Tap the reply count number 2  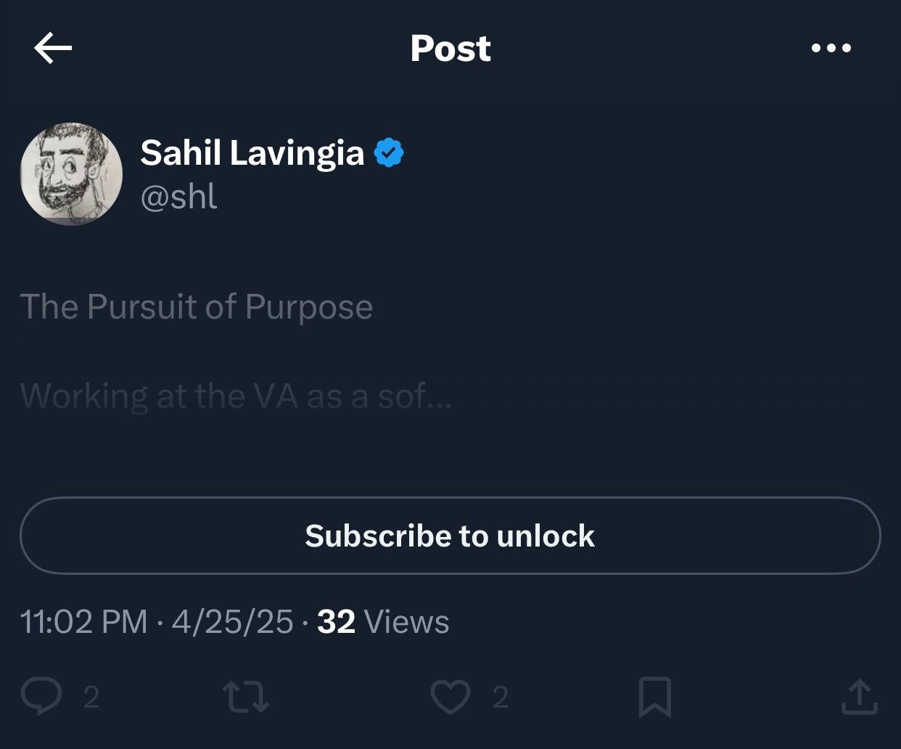point(91,697)
